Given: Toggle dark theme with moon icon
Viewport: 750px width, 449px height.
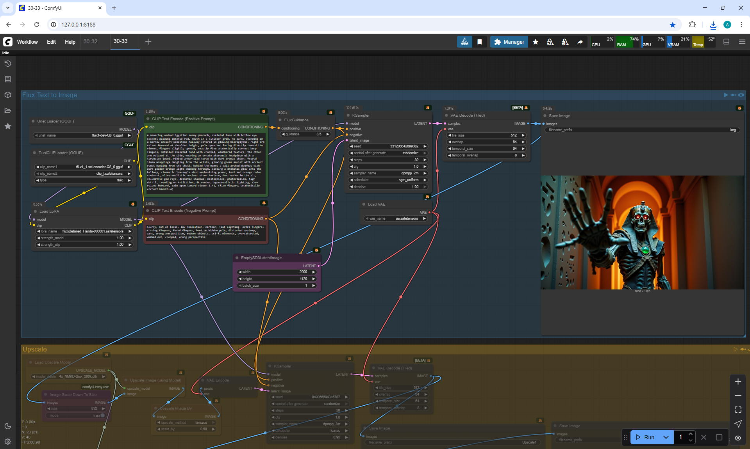Looking at the screenshot, I should [8, 426].
